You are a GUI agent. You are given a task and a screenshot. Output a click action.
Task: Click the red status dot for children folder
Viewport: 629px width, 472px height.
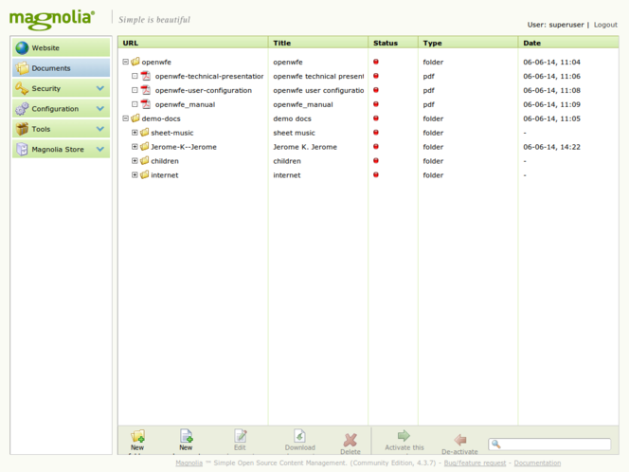click(376, 161)
